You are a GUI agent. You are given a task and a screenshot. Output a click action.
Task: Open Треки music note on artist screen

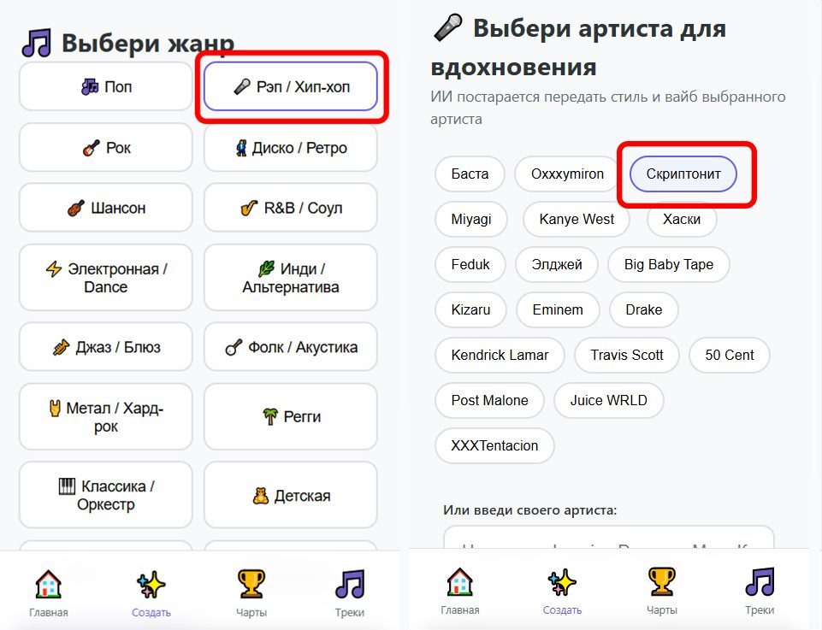759,582
